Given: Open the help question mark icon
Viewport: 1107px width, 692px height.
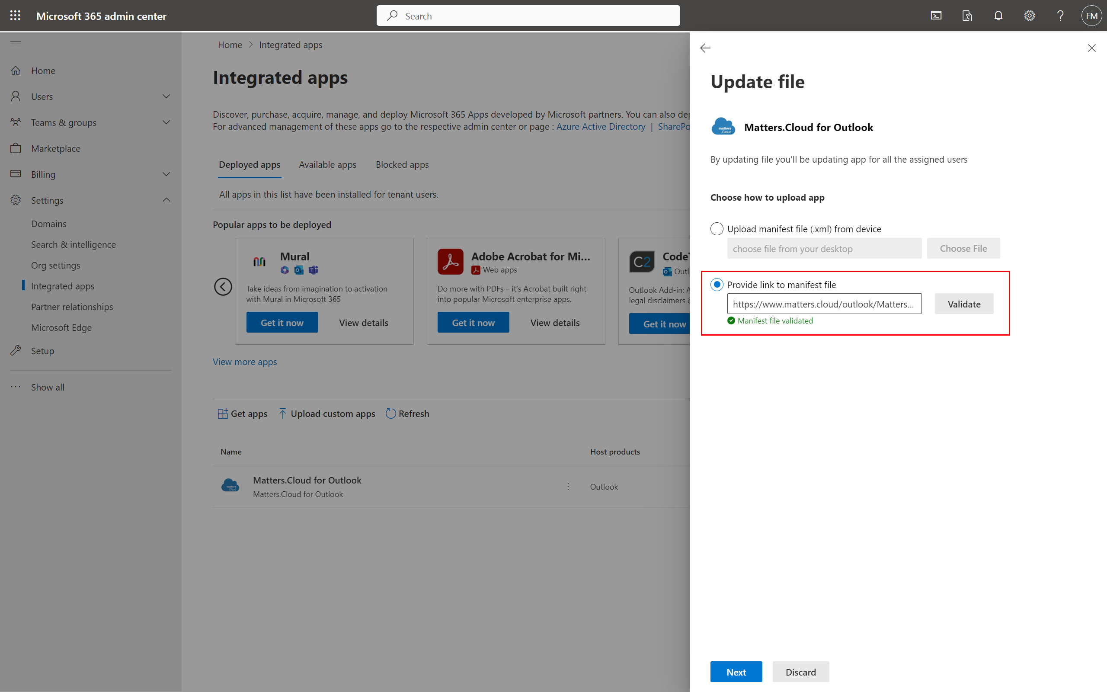Looking at the screenshot, I should pos(1060,16).
